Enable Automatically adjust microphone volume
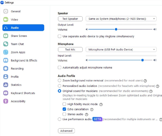The height and width of the screenshot is (136, 162). click(x=59, y=67)
